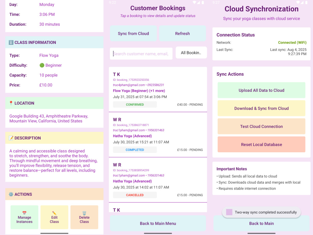Image resolution: width=313 pixels, height=235 pixels.
Task: Go Back to Main Menu
Action: click(158, 223)
